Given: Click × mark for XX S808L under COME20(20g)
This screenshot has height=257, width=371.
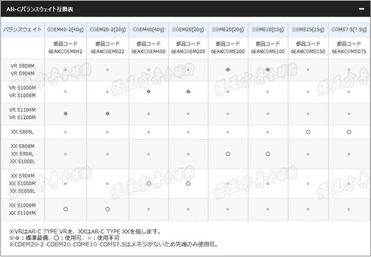Looking at the screenshot, I should point(228,132).
